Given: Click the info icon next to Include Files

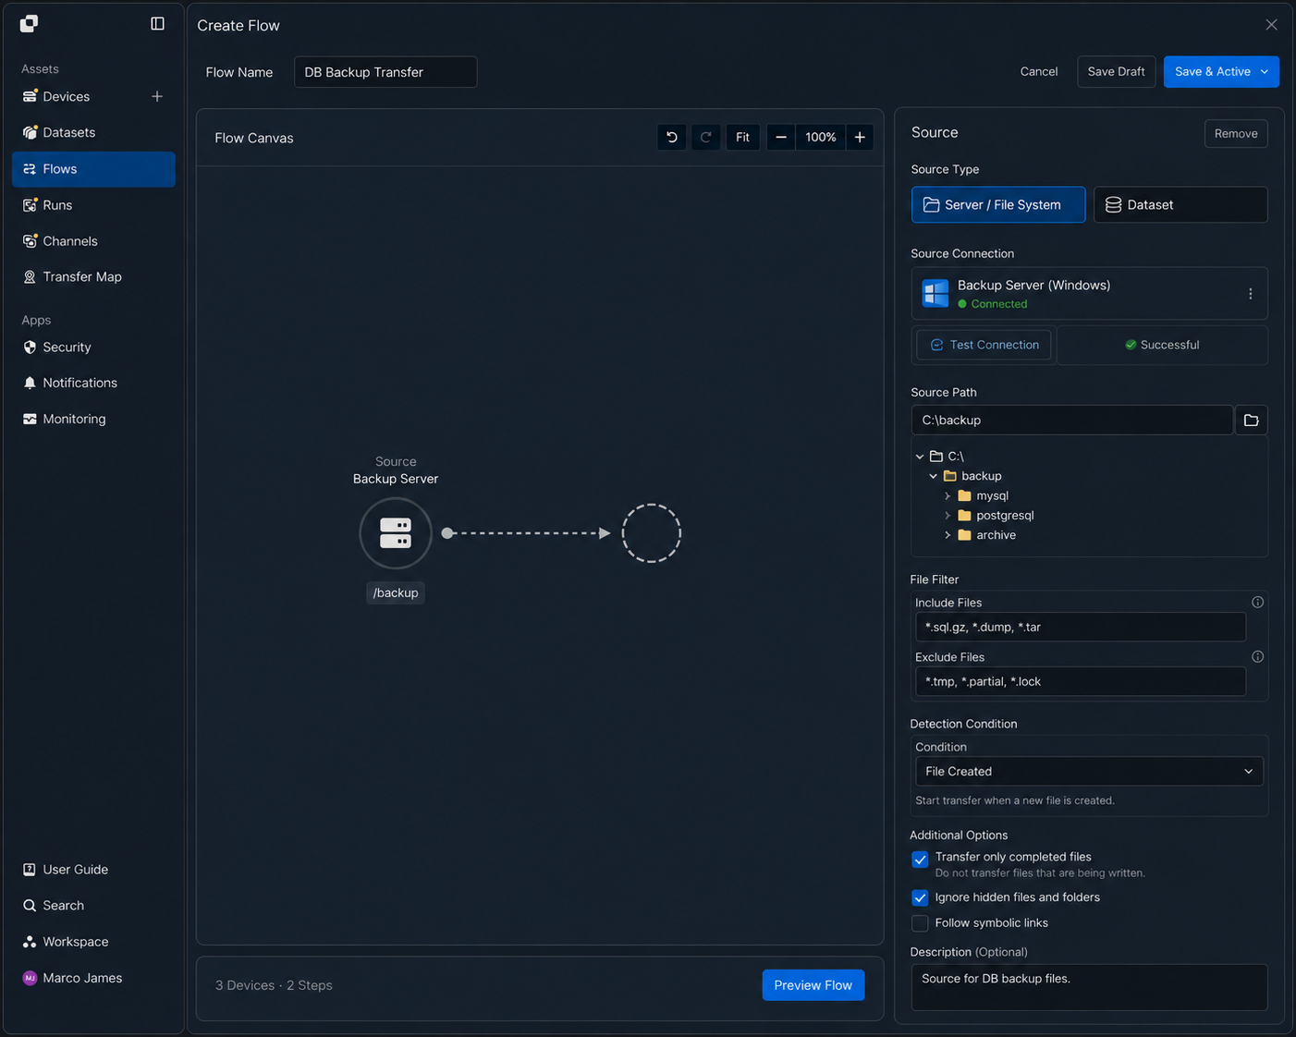Looking at the screenshot, I should pyautogui.click(x=1257, y=602).
